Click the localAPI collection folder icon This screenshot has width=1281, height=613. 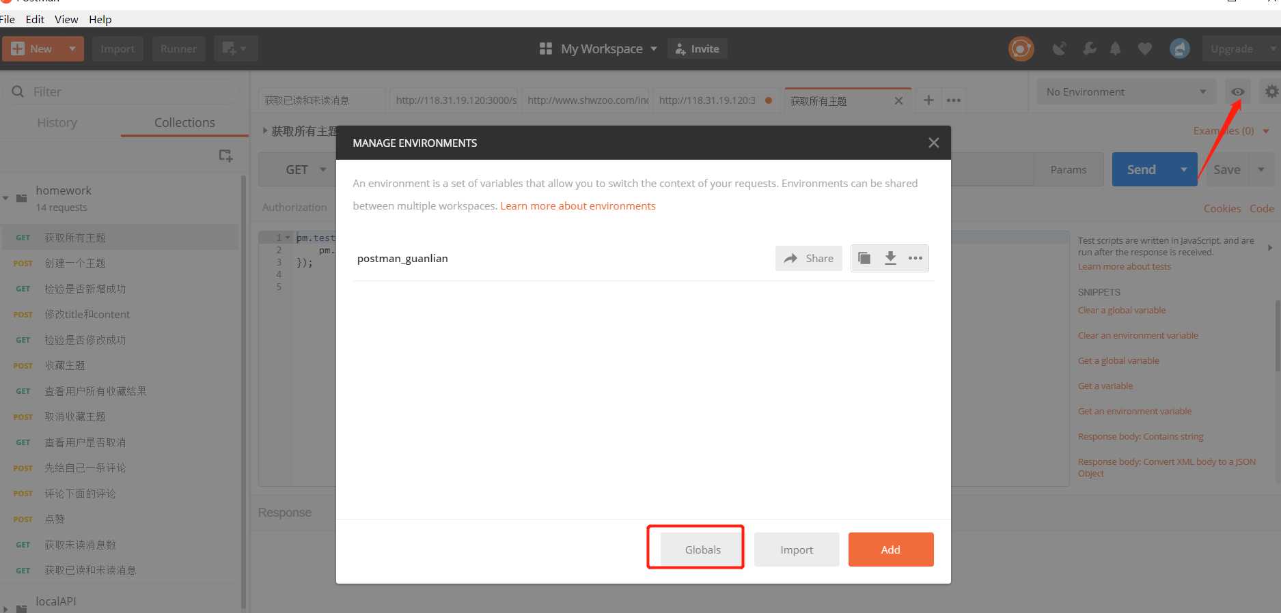coord(22,608)
